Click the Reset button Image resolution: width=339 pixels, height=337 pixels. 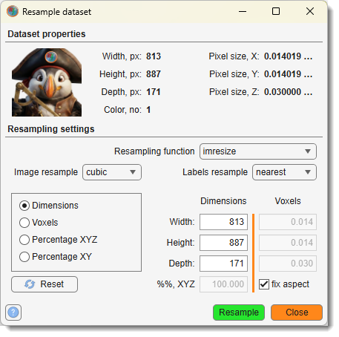pyautogui.click(x=45, y=284)
